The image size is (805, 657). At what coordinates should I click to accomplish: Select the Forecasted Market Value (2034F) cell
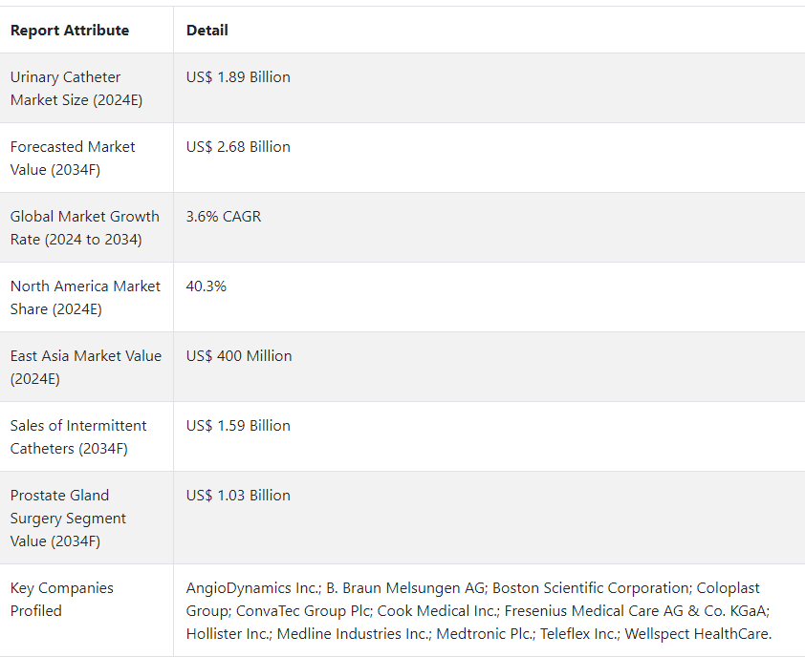tap(73, 158)
